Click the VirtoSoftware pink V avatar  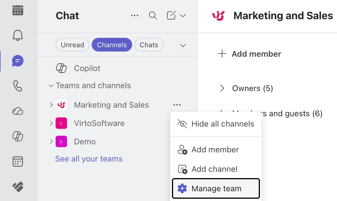(x=61, y=123)
